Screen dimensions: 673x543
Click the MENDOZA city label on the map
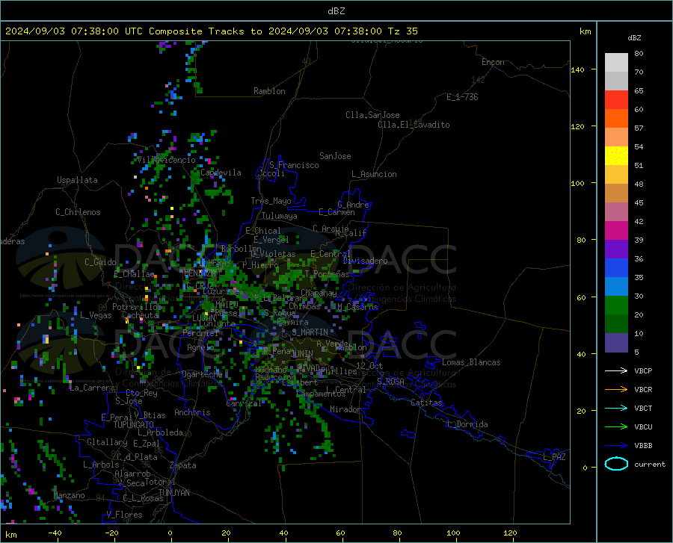(x=200, y=273)
